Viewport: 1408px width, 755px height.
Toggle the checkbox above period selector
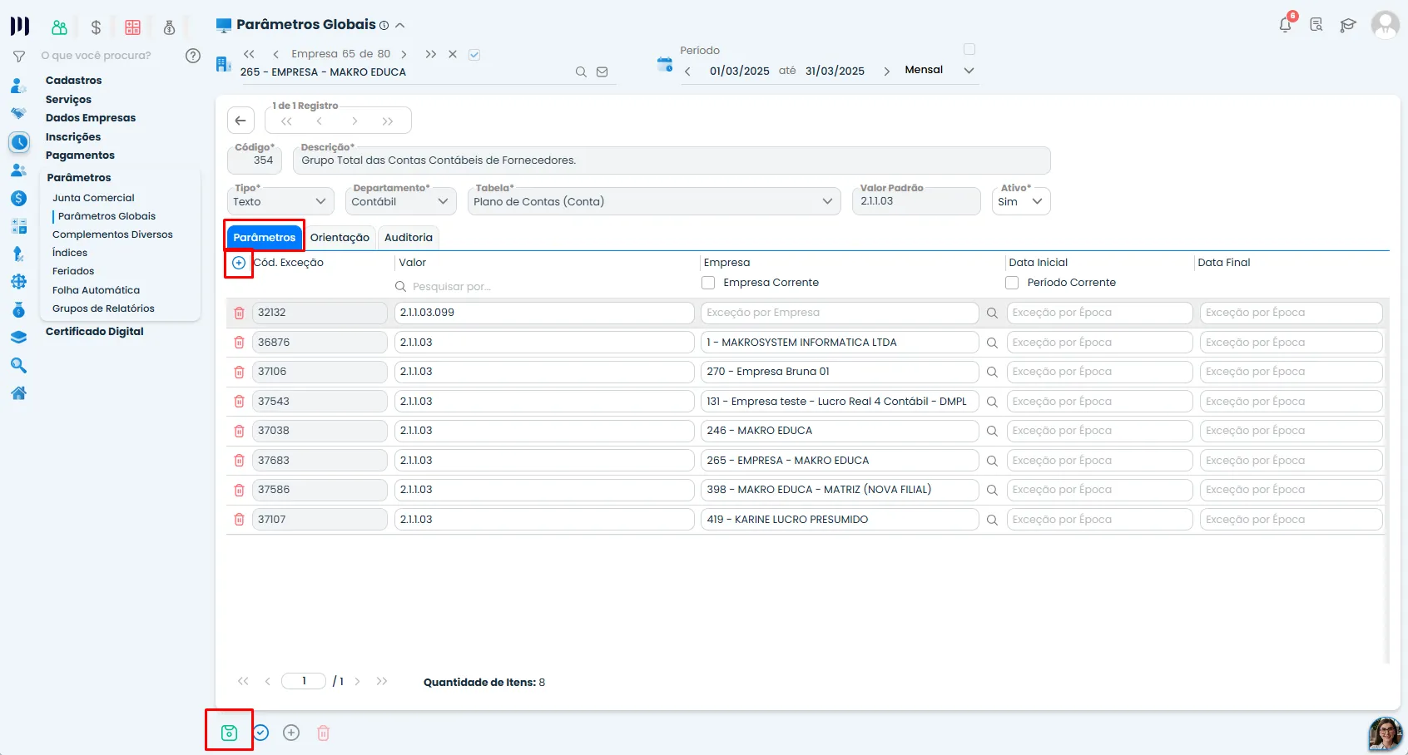969,49
